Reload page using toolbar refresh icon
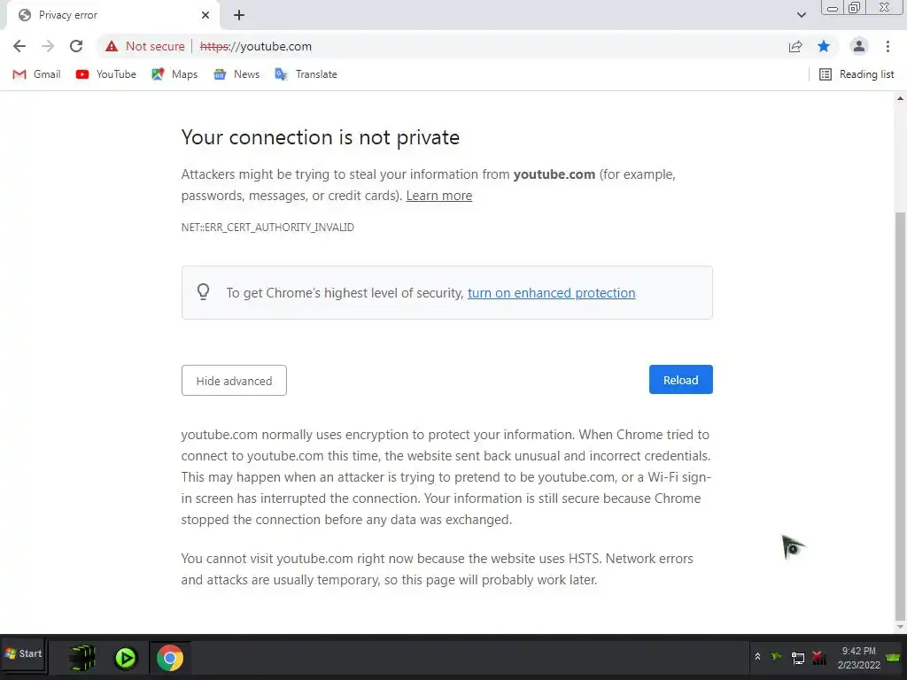The width and height of the screenshot is (907, 680). pos(76,46)
